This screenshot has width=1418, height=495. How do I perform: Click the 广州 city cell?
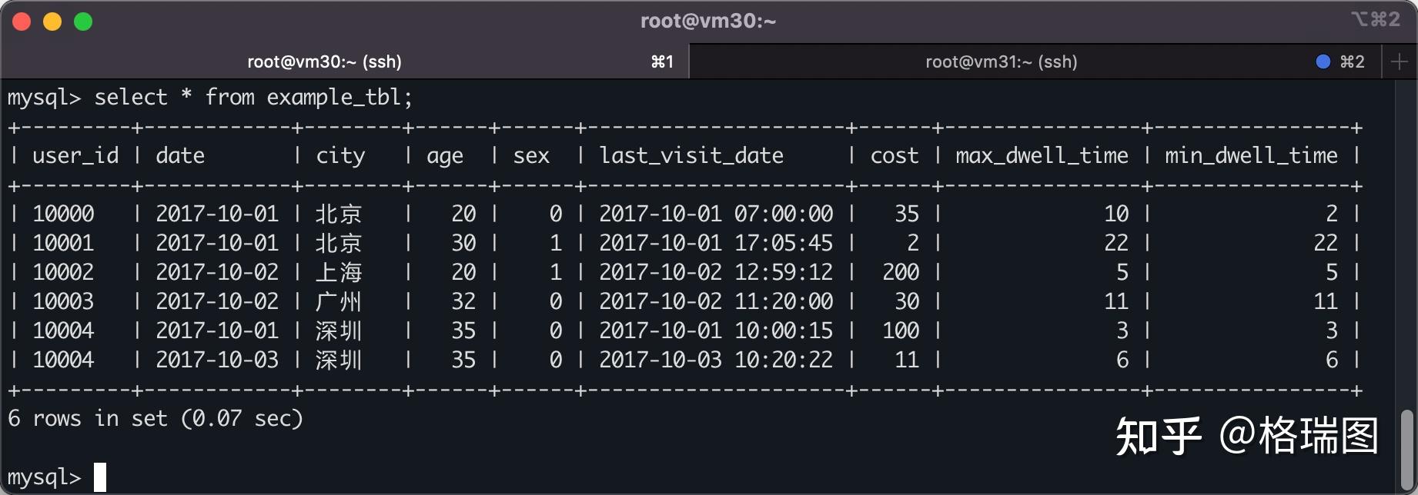[x=339, y=301]
